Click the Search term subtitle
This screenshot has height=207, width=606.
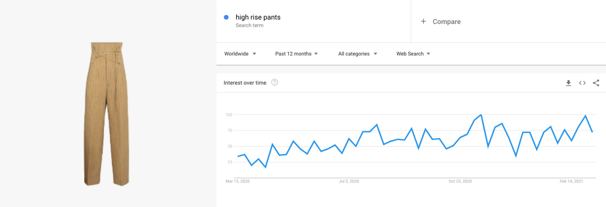tap(250, 25)
